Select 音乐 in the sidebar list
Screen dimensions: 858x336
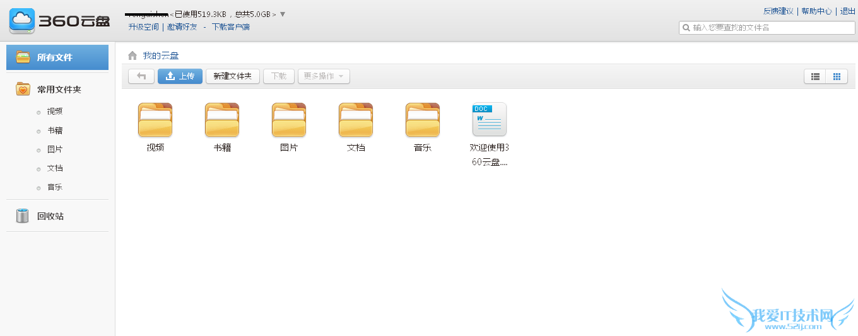tap(55, 187)
